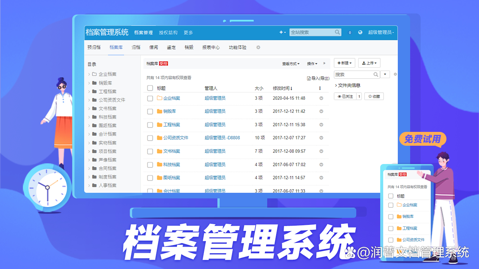Open the 超级管理员 -D8808 manager link
479x269 pixels.
pyautogui.click(x=222, y=138)
